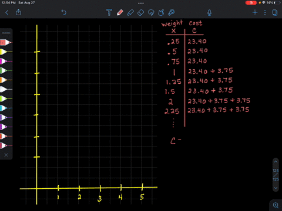Tap the '.25' weight entry

click(173, 42)
